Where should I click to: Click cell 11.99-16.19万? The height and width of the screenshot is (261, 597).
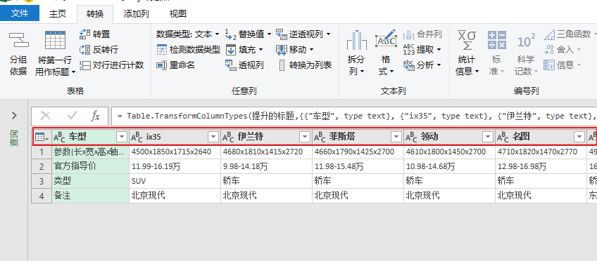[175, 166]
